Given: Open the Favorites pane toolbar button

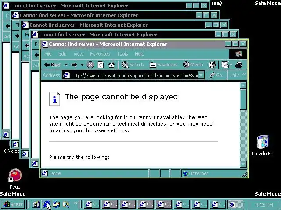Looking at the screenshot, I should tap(163, 65).
